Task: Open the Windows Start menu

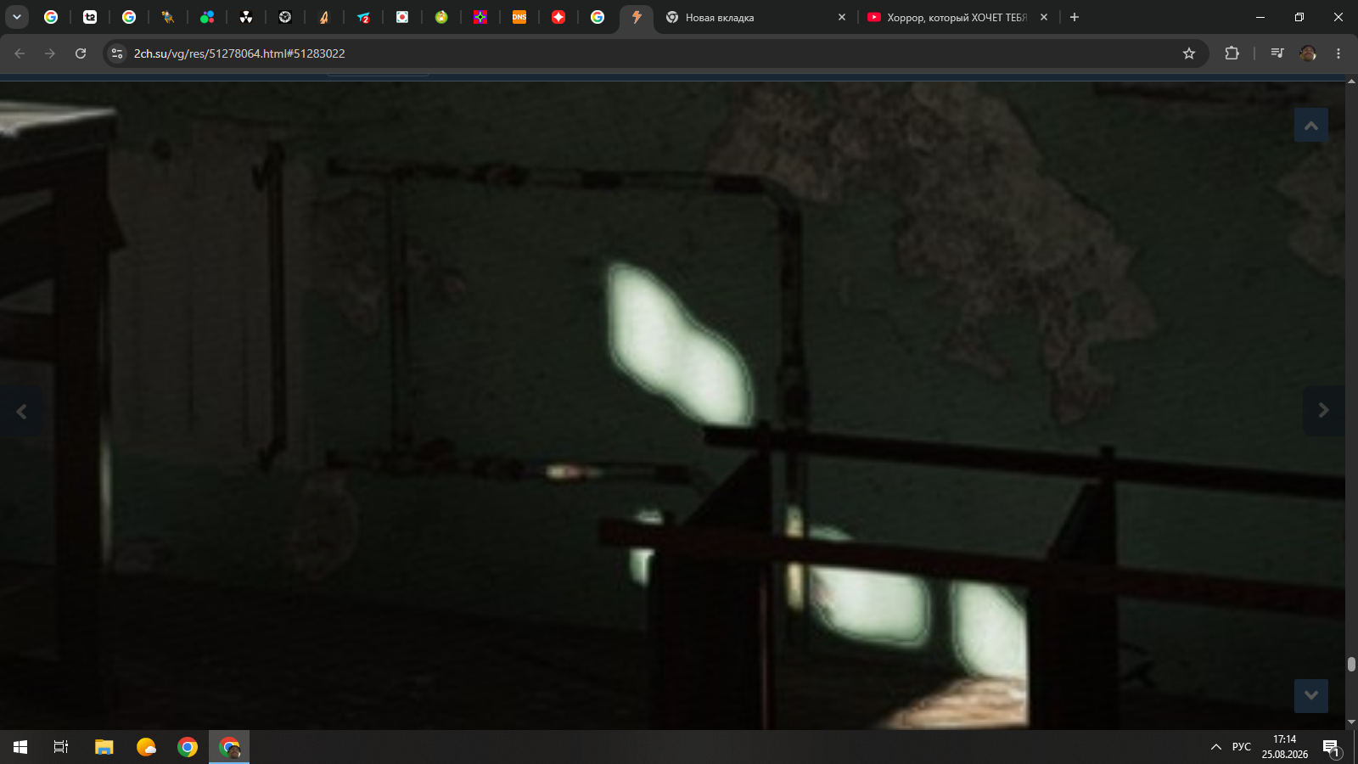Action: [20, 747]
